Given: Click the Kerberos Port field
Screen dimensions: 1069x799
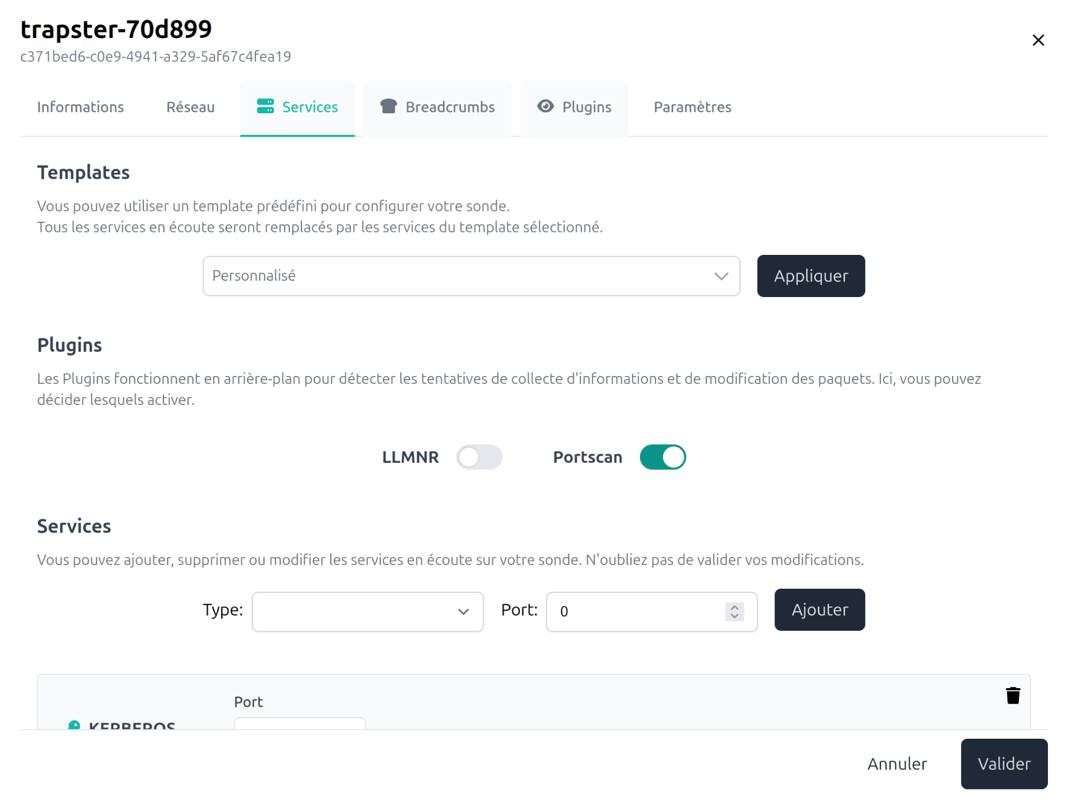Looking at the screenshot, I should point(299,723).
